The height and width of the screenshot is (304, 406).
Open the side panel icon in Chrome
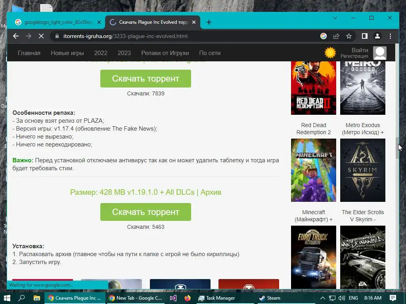[x=365, y=36]
